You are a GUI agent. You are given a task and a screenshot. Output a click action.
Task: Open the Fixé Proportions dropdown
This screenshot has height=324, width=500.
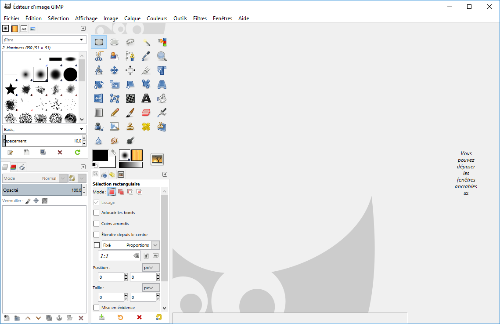[131, 245]
